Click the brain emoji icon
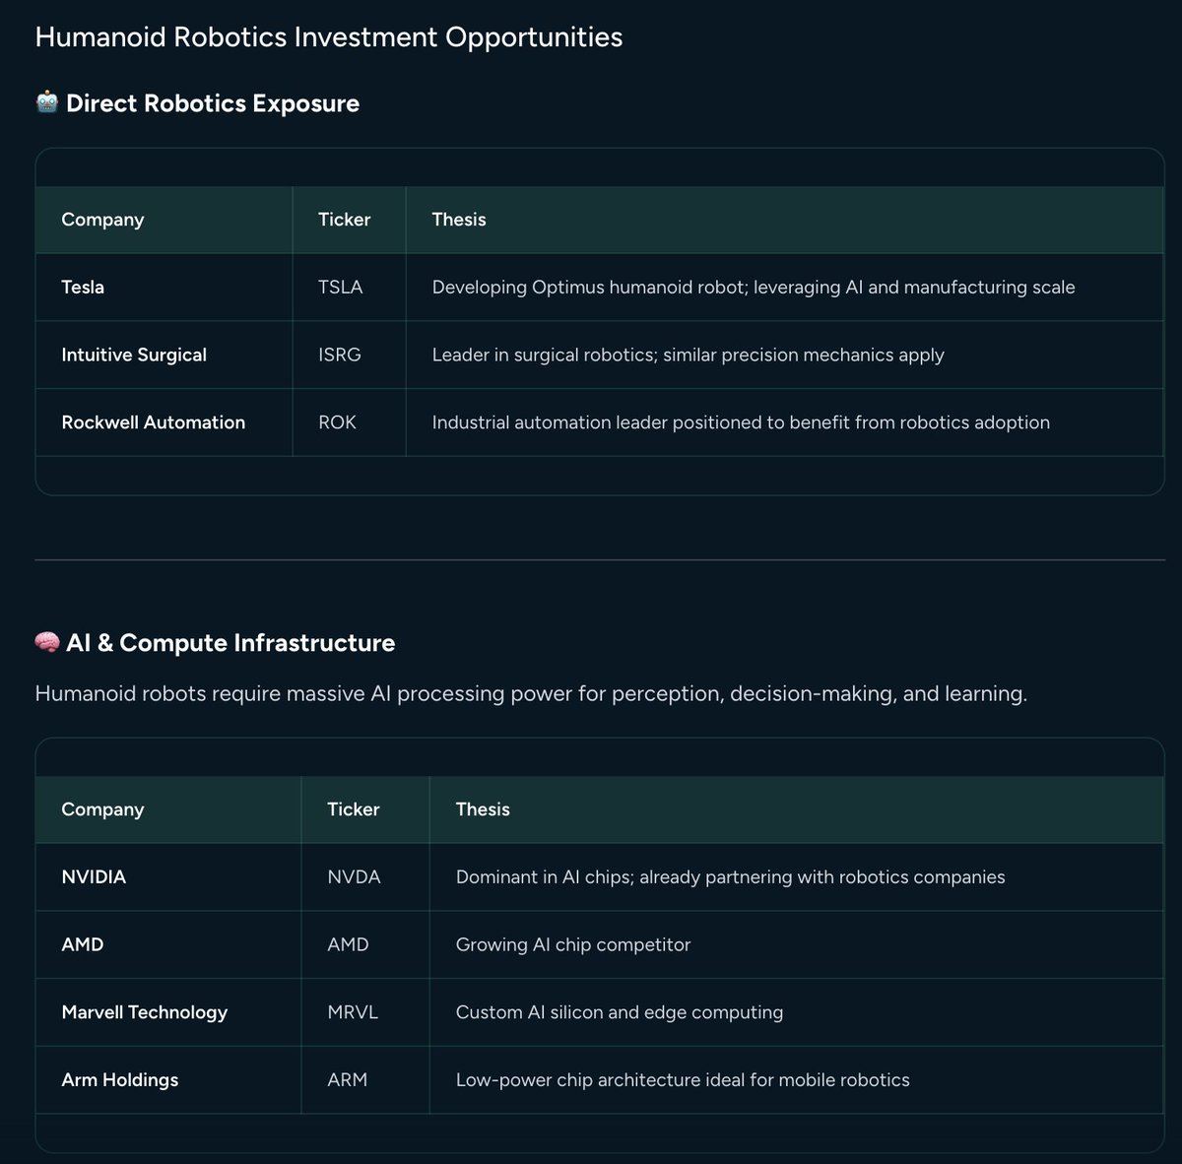The width and height of the screenshot is (1182, 1164). tap(47, 642)
